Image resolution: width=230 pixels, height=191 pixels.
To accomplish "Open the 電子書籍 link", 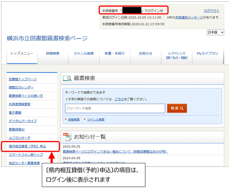I will click(x=15, y=113).
